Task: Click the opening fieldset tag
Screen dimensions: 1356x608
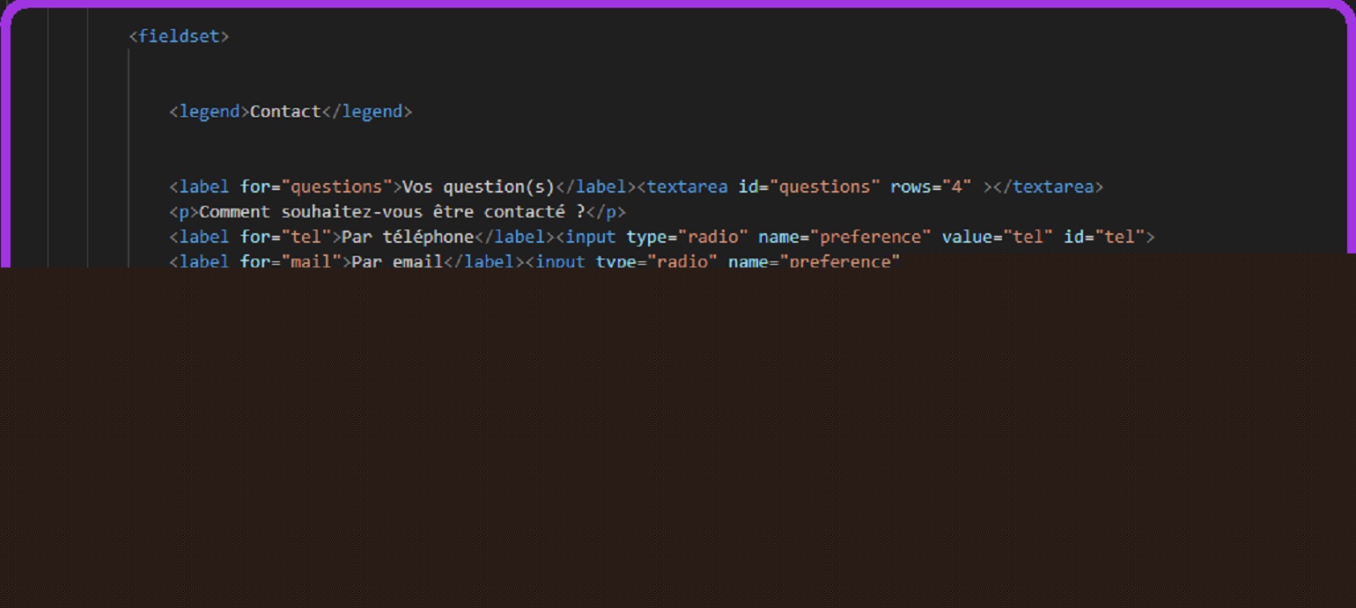Action: coord(179,36)
